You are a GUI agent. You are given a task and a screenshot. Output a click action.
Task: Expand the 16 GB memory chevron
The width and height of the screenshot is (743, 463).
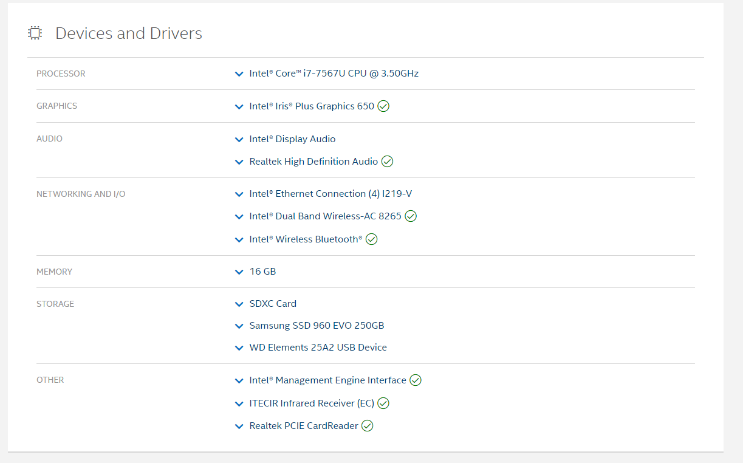(239, 272)
